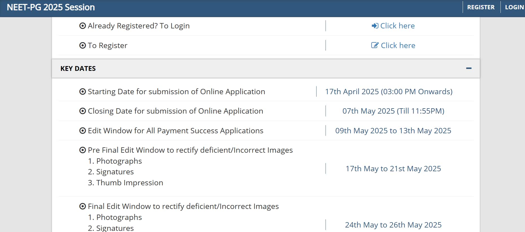The width and height of the screenshot is (525, 232).
Task: Select date '09th May 2025 to 13th May 2025'
Action: pos(393,131)
